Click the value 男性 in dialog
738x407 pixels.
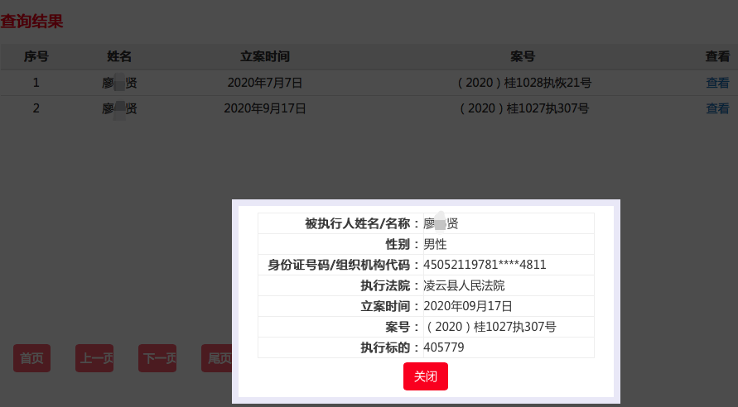[435, 244]
